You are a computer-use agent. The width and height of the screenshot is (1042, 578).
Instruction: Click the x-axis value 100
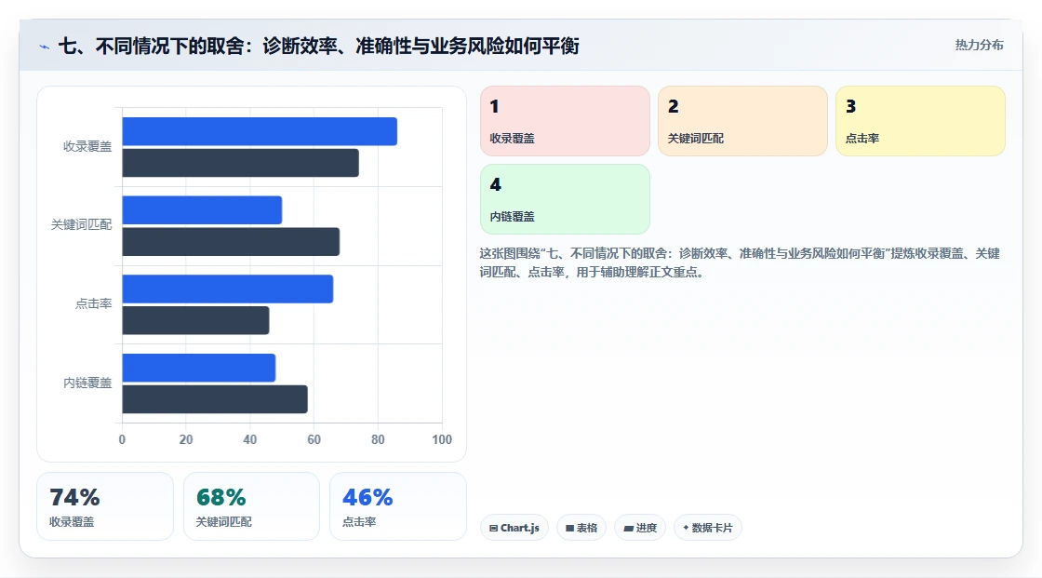click(442, 439)
